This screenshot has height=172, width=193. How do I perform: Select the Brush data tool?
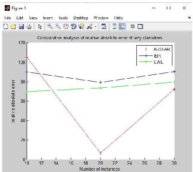[x=89, y=27]
